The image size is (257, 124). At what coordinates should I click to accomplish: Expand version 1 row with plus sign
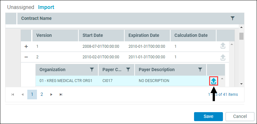point(26,46)
